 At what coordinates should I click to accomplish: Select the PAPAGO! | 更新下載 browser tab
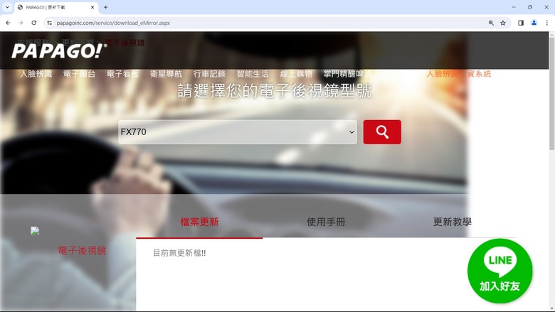click(x=57, y=7)
